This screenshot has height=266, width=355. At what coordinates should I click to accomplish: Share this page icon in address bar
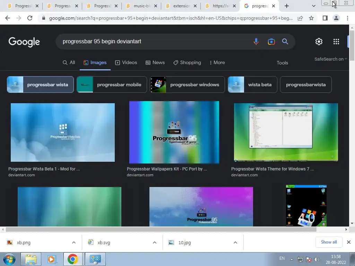pos(300,18)
